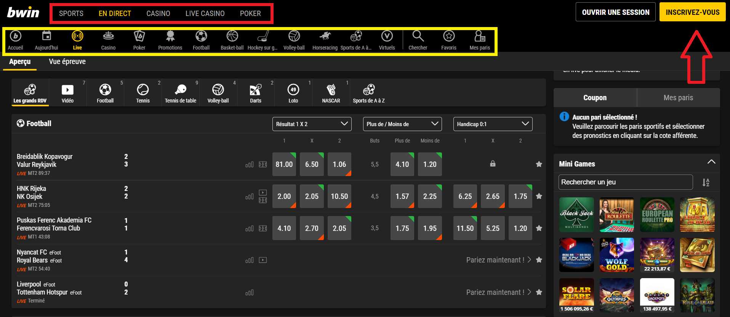The width and height of the screenshot is (730, 317).
Task: Select the Darts sport tab
Action: [x=256, y=93]
